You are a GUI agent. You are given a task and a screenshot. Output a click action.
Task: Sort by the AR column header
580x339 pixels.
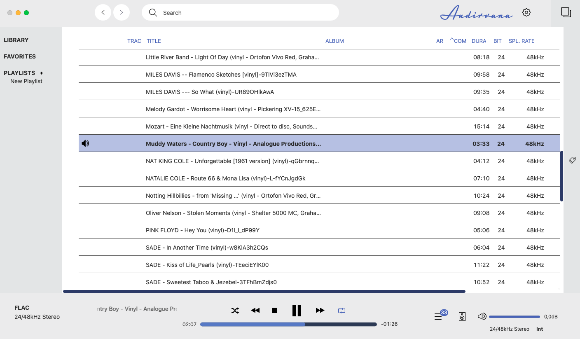pos(440,41)
